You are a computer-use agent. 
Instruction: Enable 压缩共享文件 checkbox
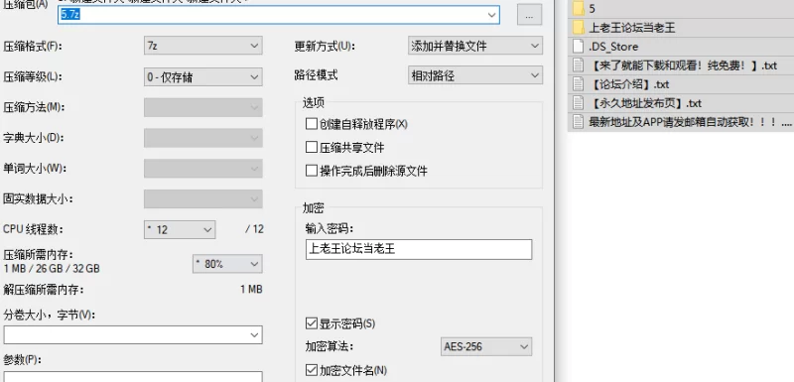[x=312, y=147]
